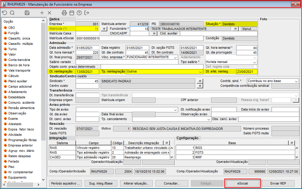Screen dimensions: 302x189
Task: Toggle the Def. regime cota checkbox
Action: pos(255,67)
